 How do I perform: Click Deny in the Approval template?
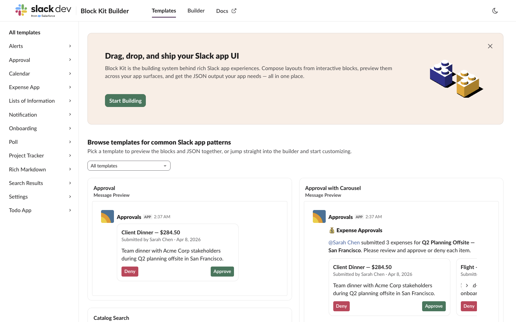point(130,272)
